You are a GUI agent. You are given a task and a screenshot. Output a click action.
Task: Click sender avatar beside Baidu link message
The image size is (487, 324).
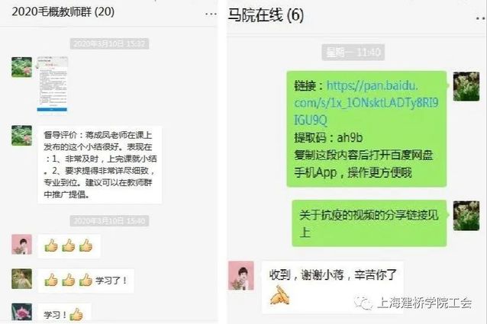[466, 86]
